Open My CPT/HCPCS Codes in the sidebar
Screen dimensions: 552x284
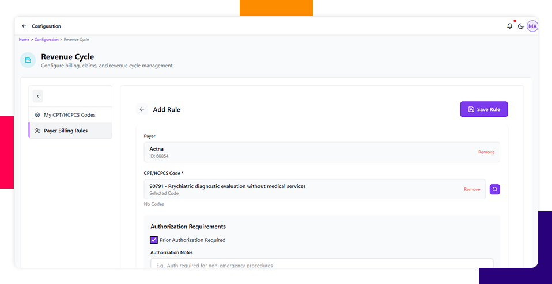tap(69, 115)
